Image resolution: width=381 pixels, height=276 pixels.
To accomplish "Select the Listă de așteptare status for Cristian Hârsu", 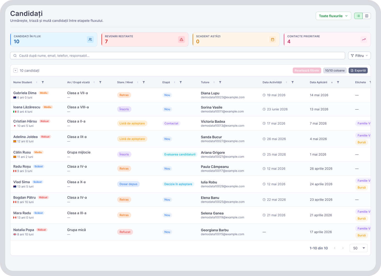I will (132, 124).
